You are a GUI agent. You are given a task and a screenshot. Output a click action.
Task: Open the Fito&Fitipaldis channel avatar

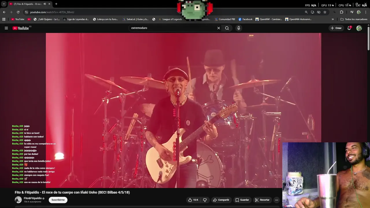point(18,200)
